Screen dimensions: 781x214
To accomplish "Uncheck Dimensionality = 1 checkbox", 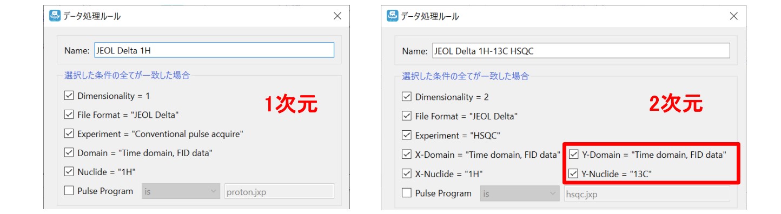I will pos(69,96).
